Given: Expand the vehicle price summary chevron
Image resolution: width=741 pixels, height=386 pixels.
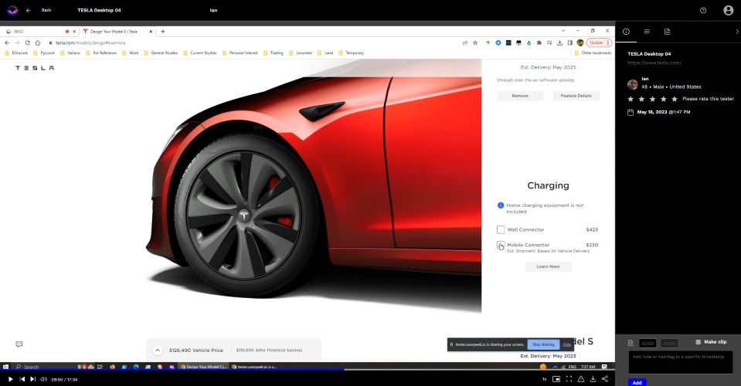Looking at the screenshot, I should click(158, 350).
